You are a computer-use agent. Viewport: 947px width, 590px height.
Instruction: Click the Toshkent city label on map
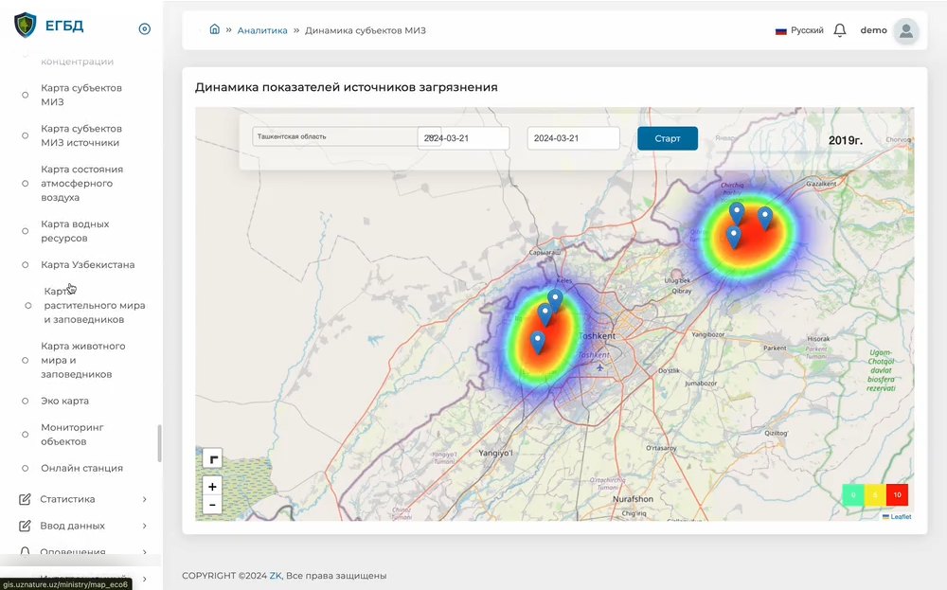click(597, 336)
